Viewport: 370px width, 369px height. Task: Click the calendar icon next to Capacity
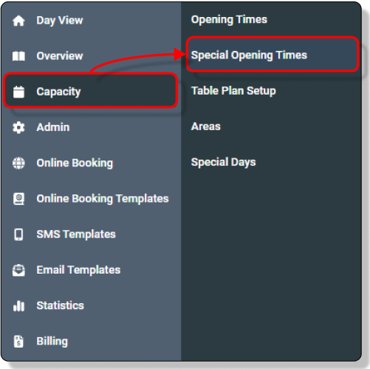pos(18,92)
